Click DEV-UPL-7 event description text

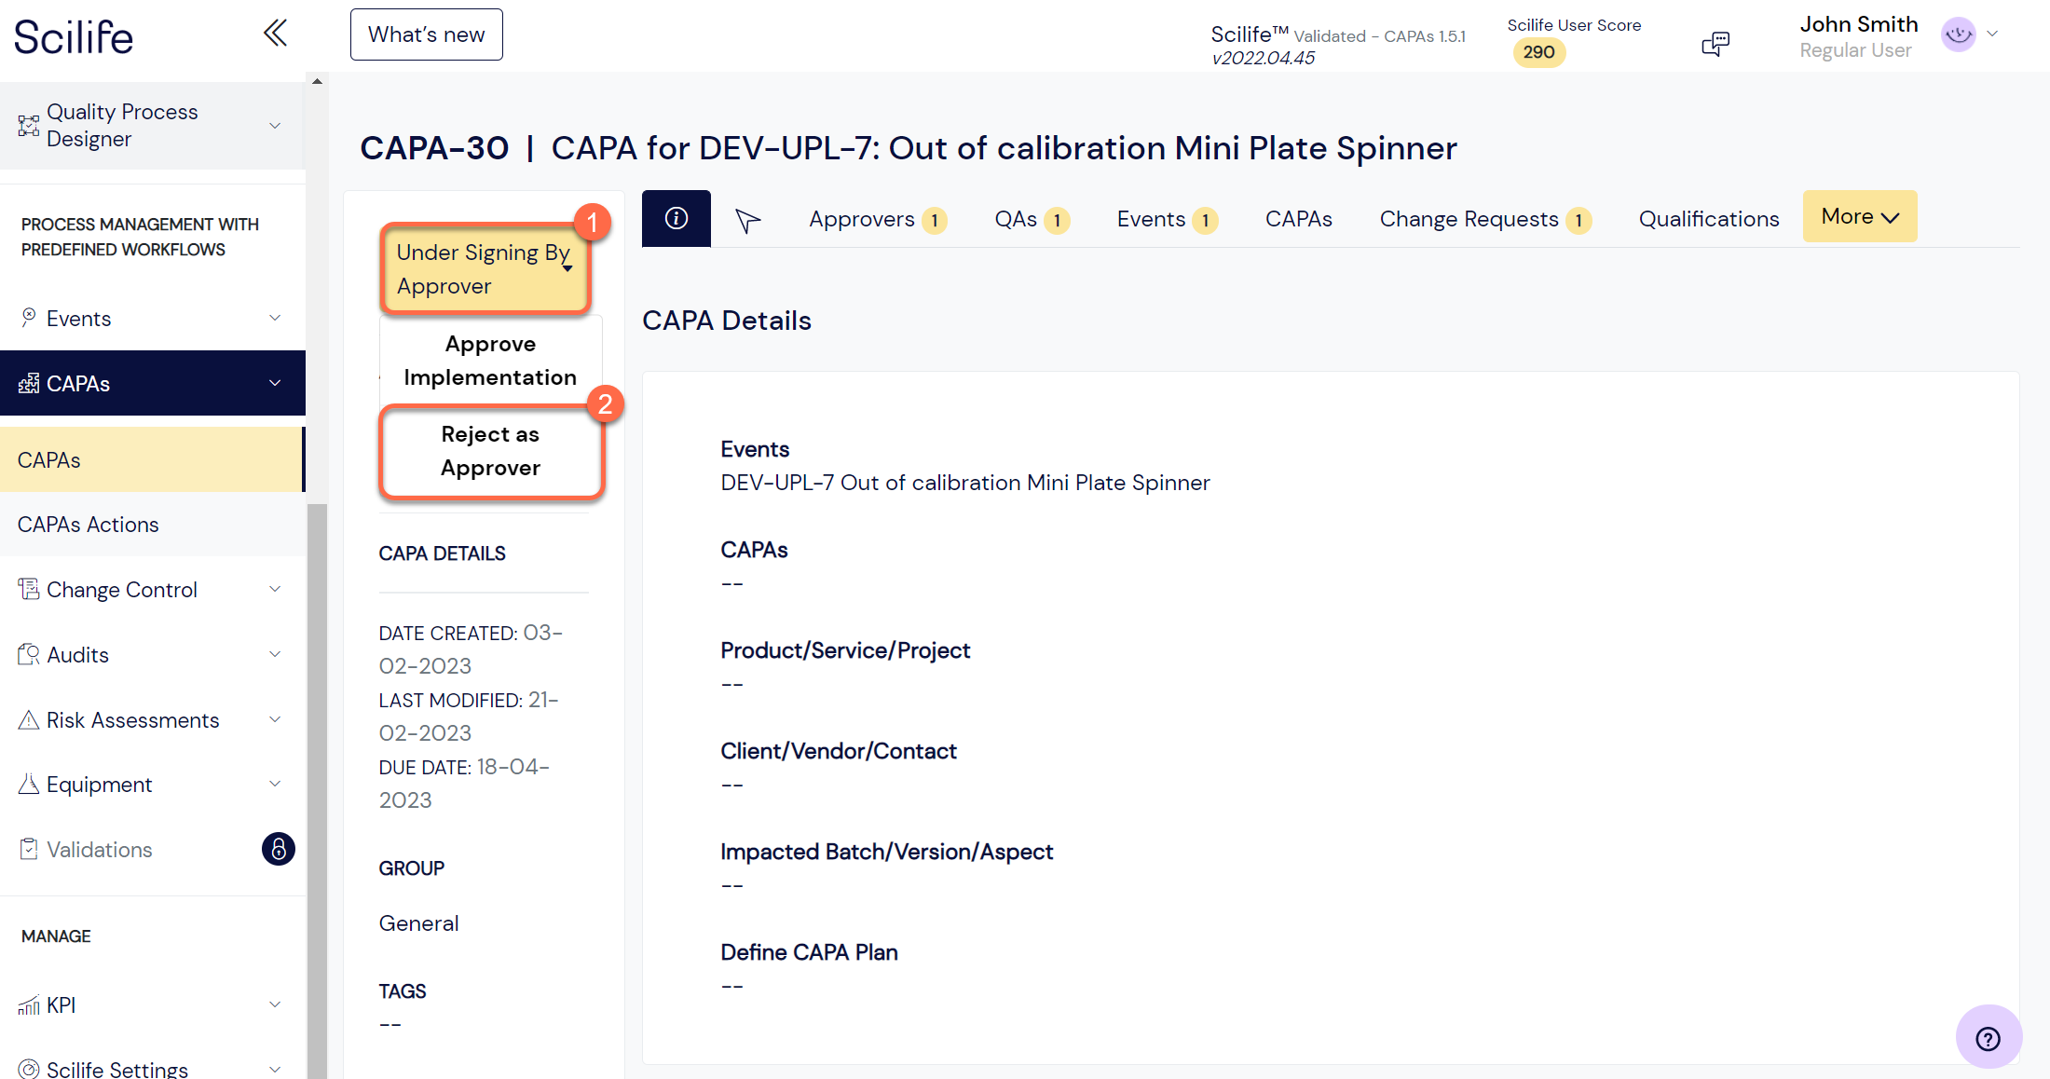[964, 483]
